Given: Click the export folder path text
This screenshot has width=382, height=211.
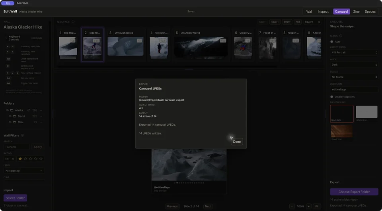Looking at the screenshot, I should coord(161,100).
